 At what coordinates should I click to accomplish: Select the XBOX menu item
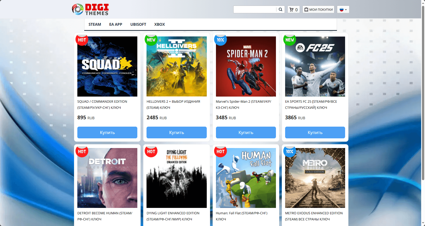(x=160, y=24)
